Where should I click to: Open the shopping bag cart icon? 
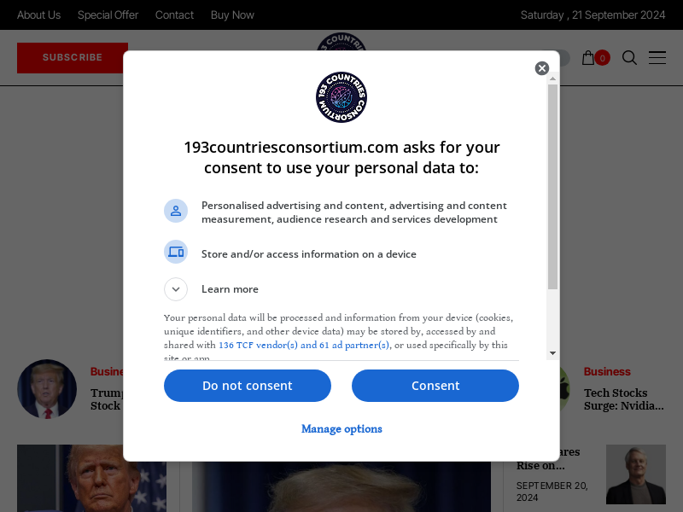tap(588, 57)
